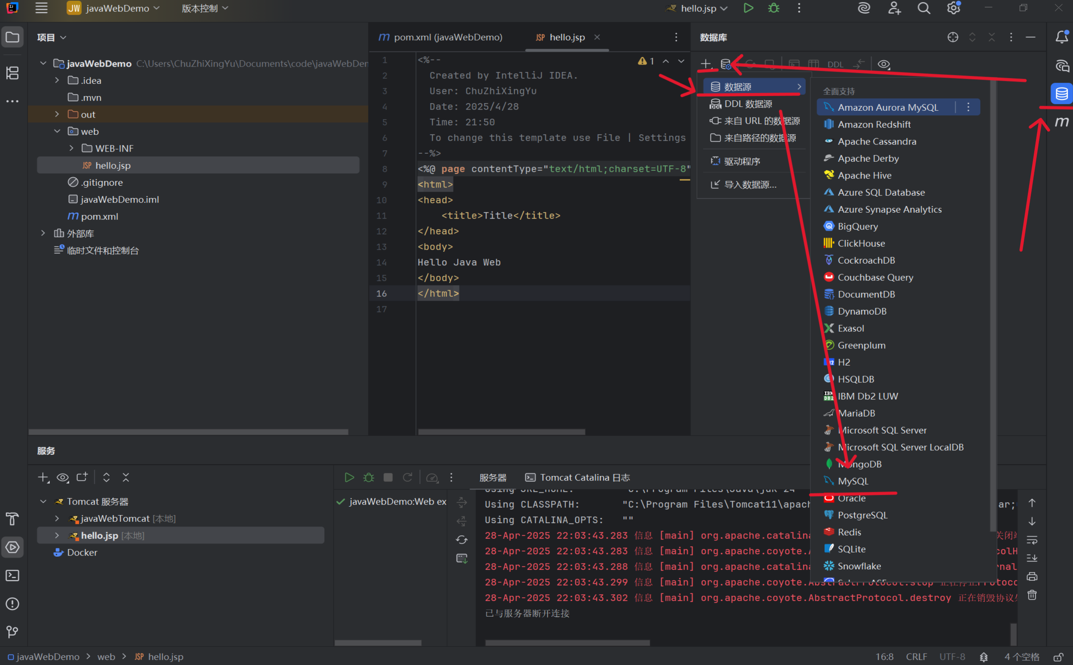Toggle the view options eye in Database toolbar
The width and height of the screenshot is (1073, 665).
(884, 64)
